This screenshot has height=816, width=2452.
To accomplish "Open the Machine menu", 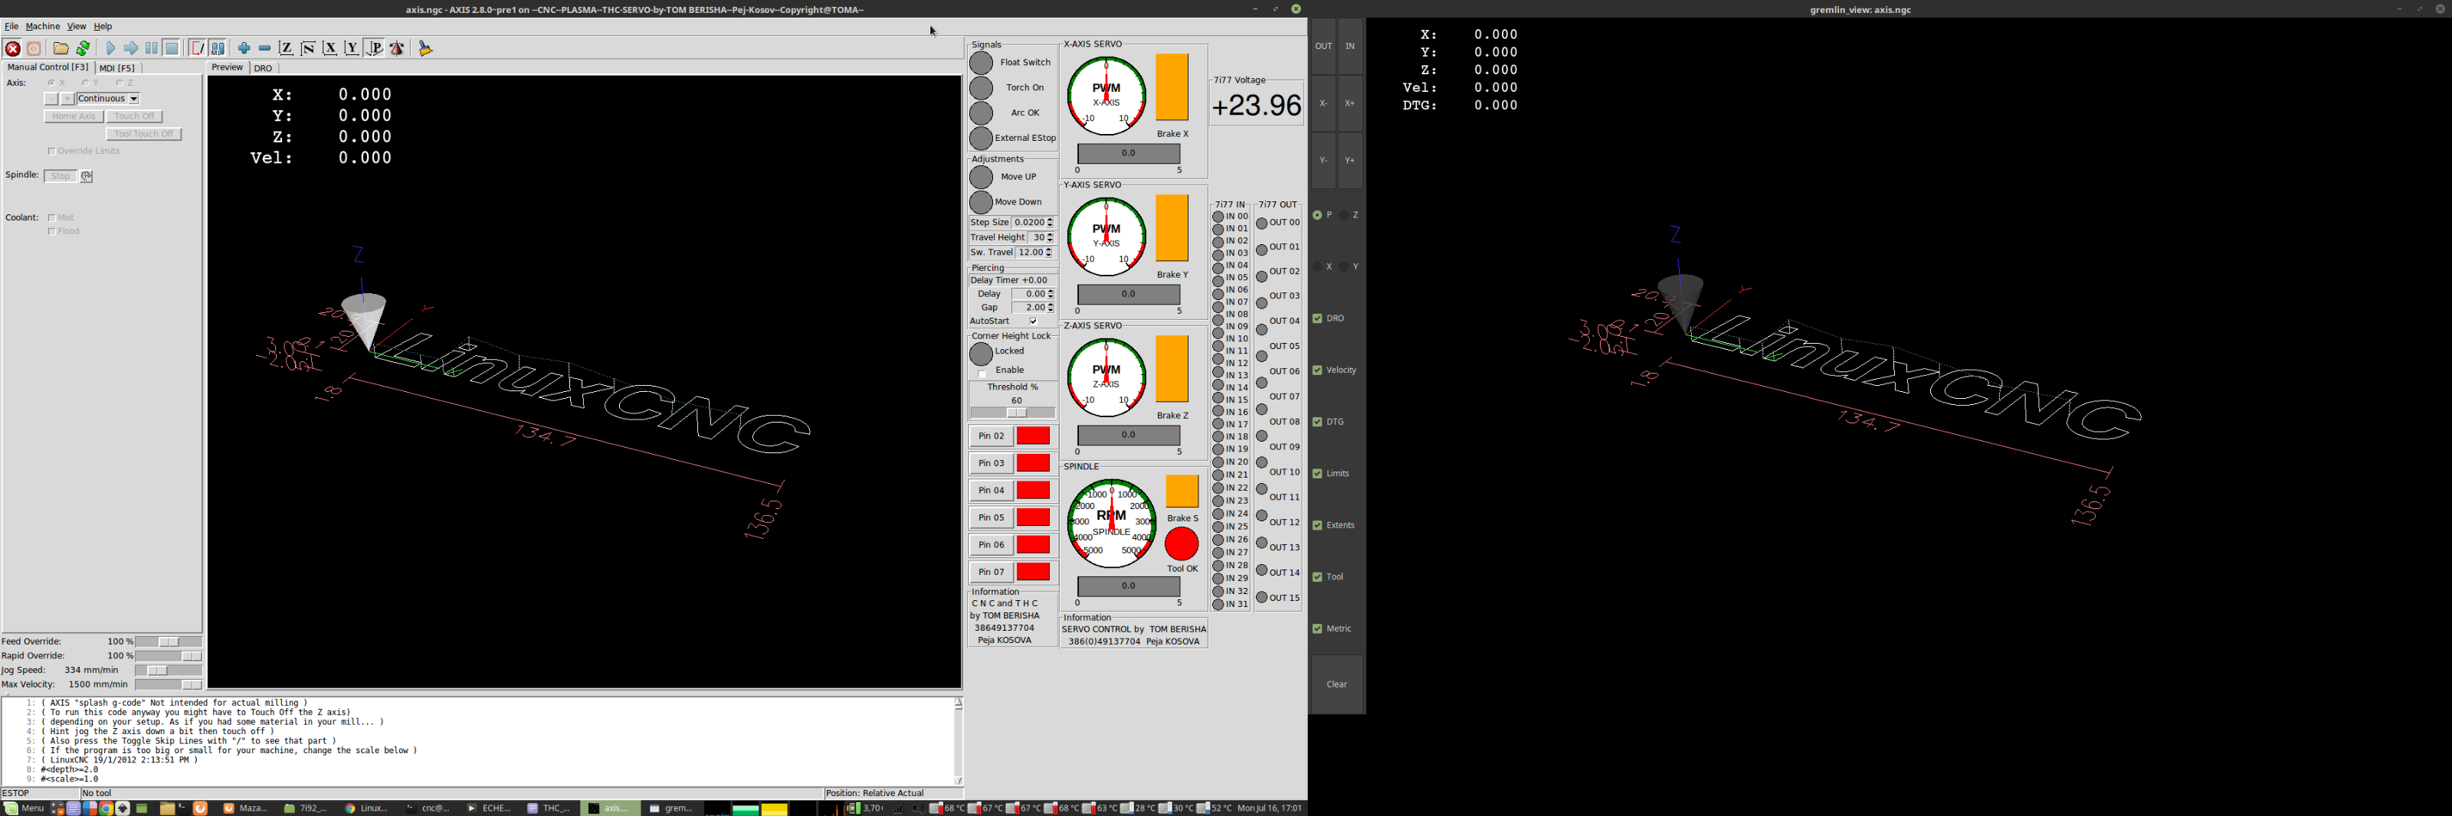I will point(42,27).
